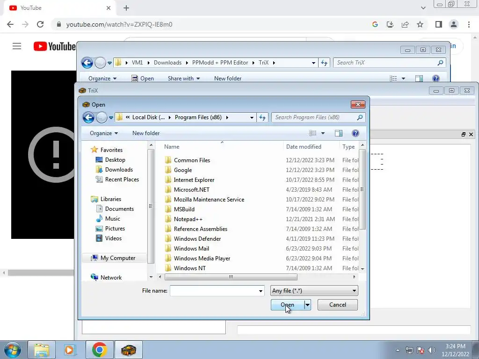Click the Windows Start button

click(13, 350)
